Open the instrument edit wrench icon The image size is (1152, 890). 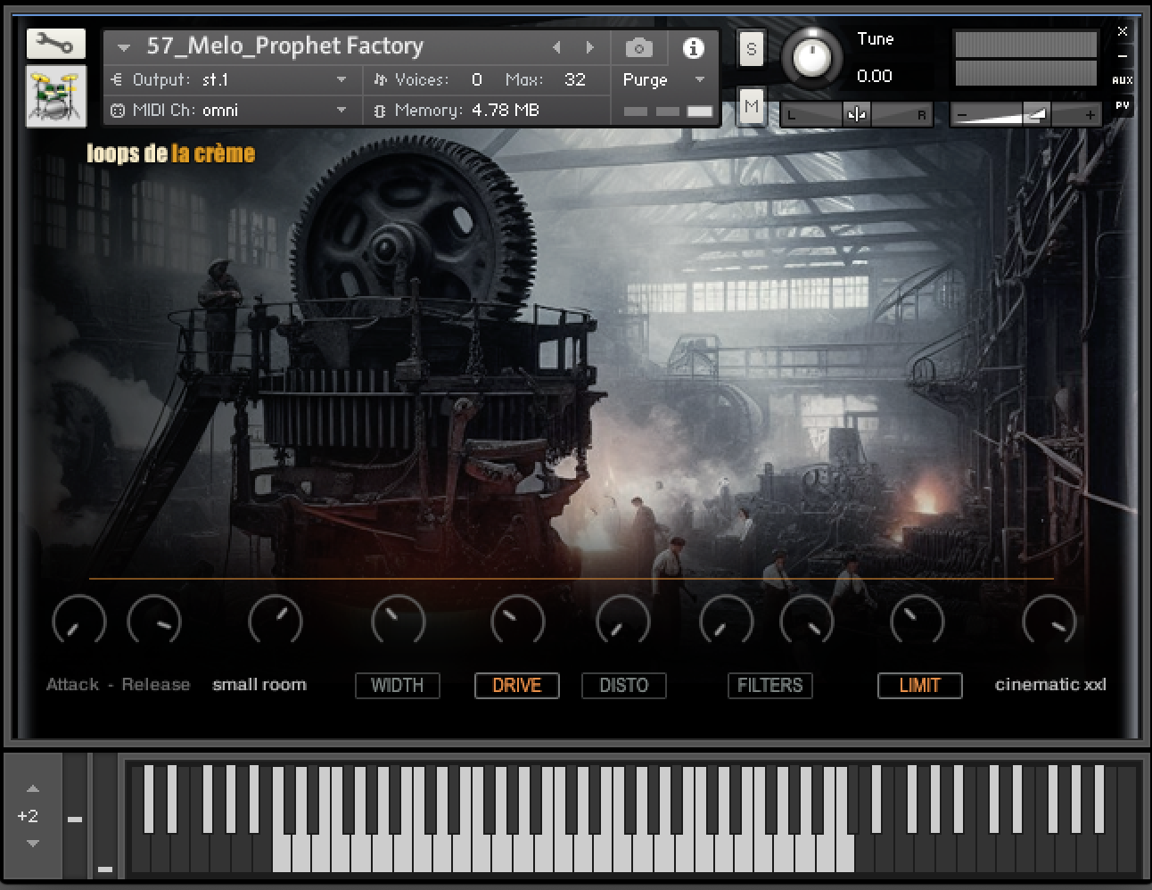click(x=54, y=43)
